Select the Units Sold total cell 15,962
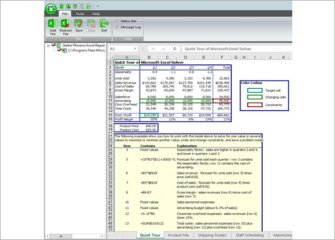The width and height of the screenshot is (335, 240). pyautogui.click(x=222, y=79)
